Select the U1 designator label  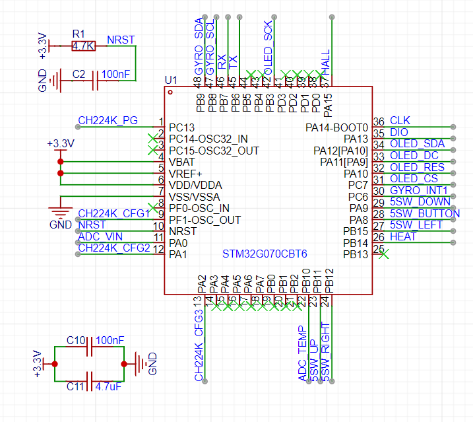click(171, 80)
